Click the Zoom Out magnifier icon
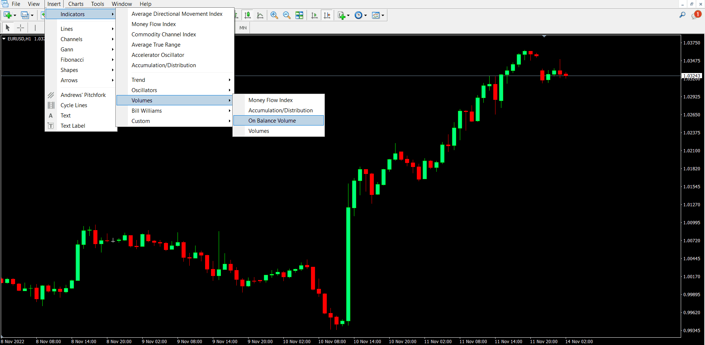This screenshot has width=705, height=345. click(287, 15)
